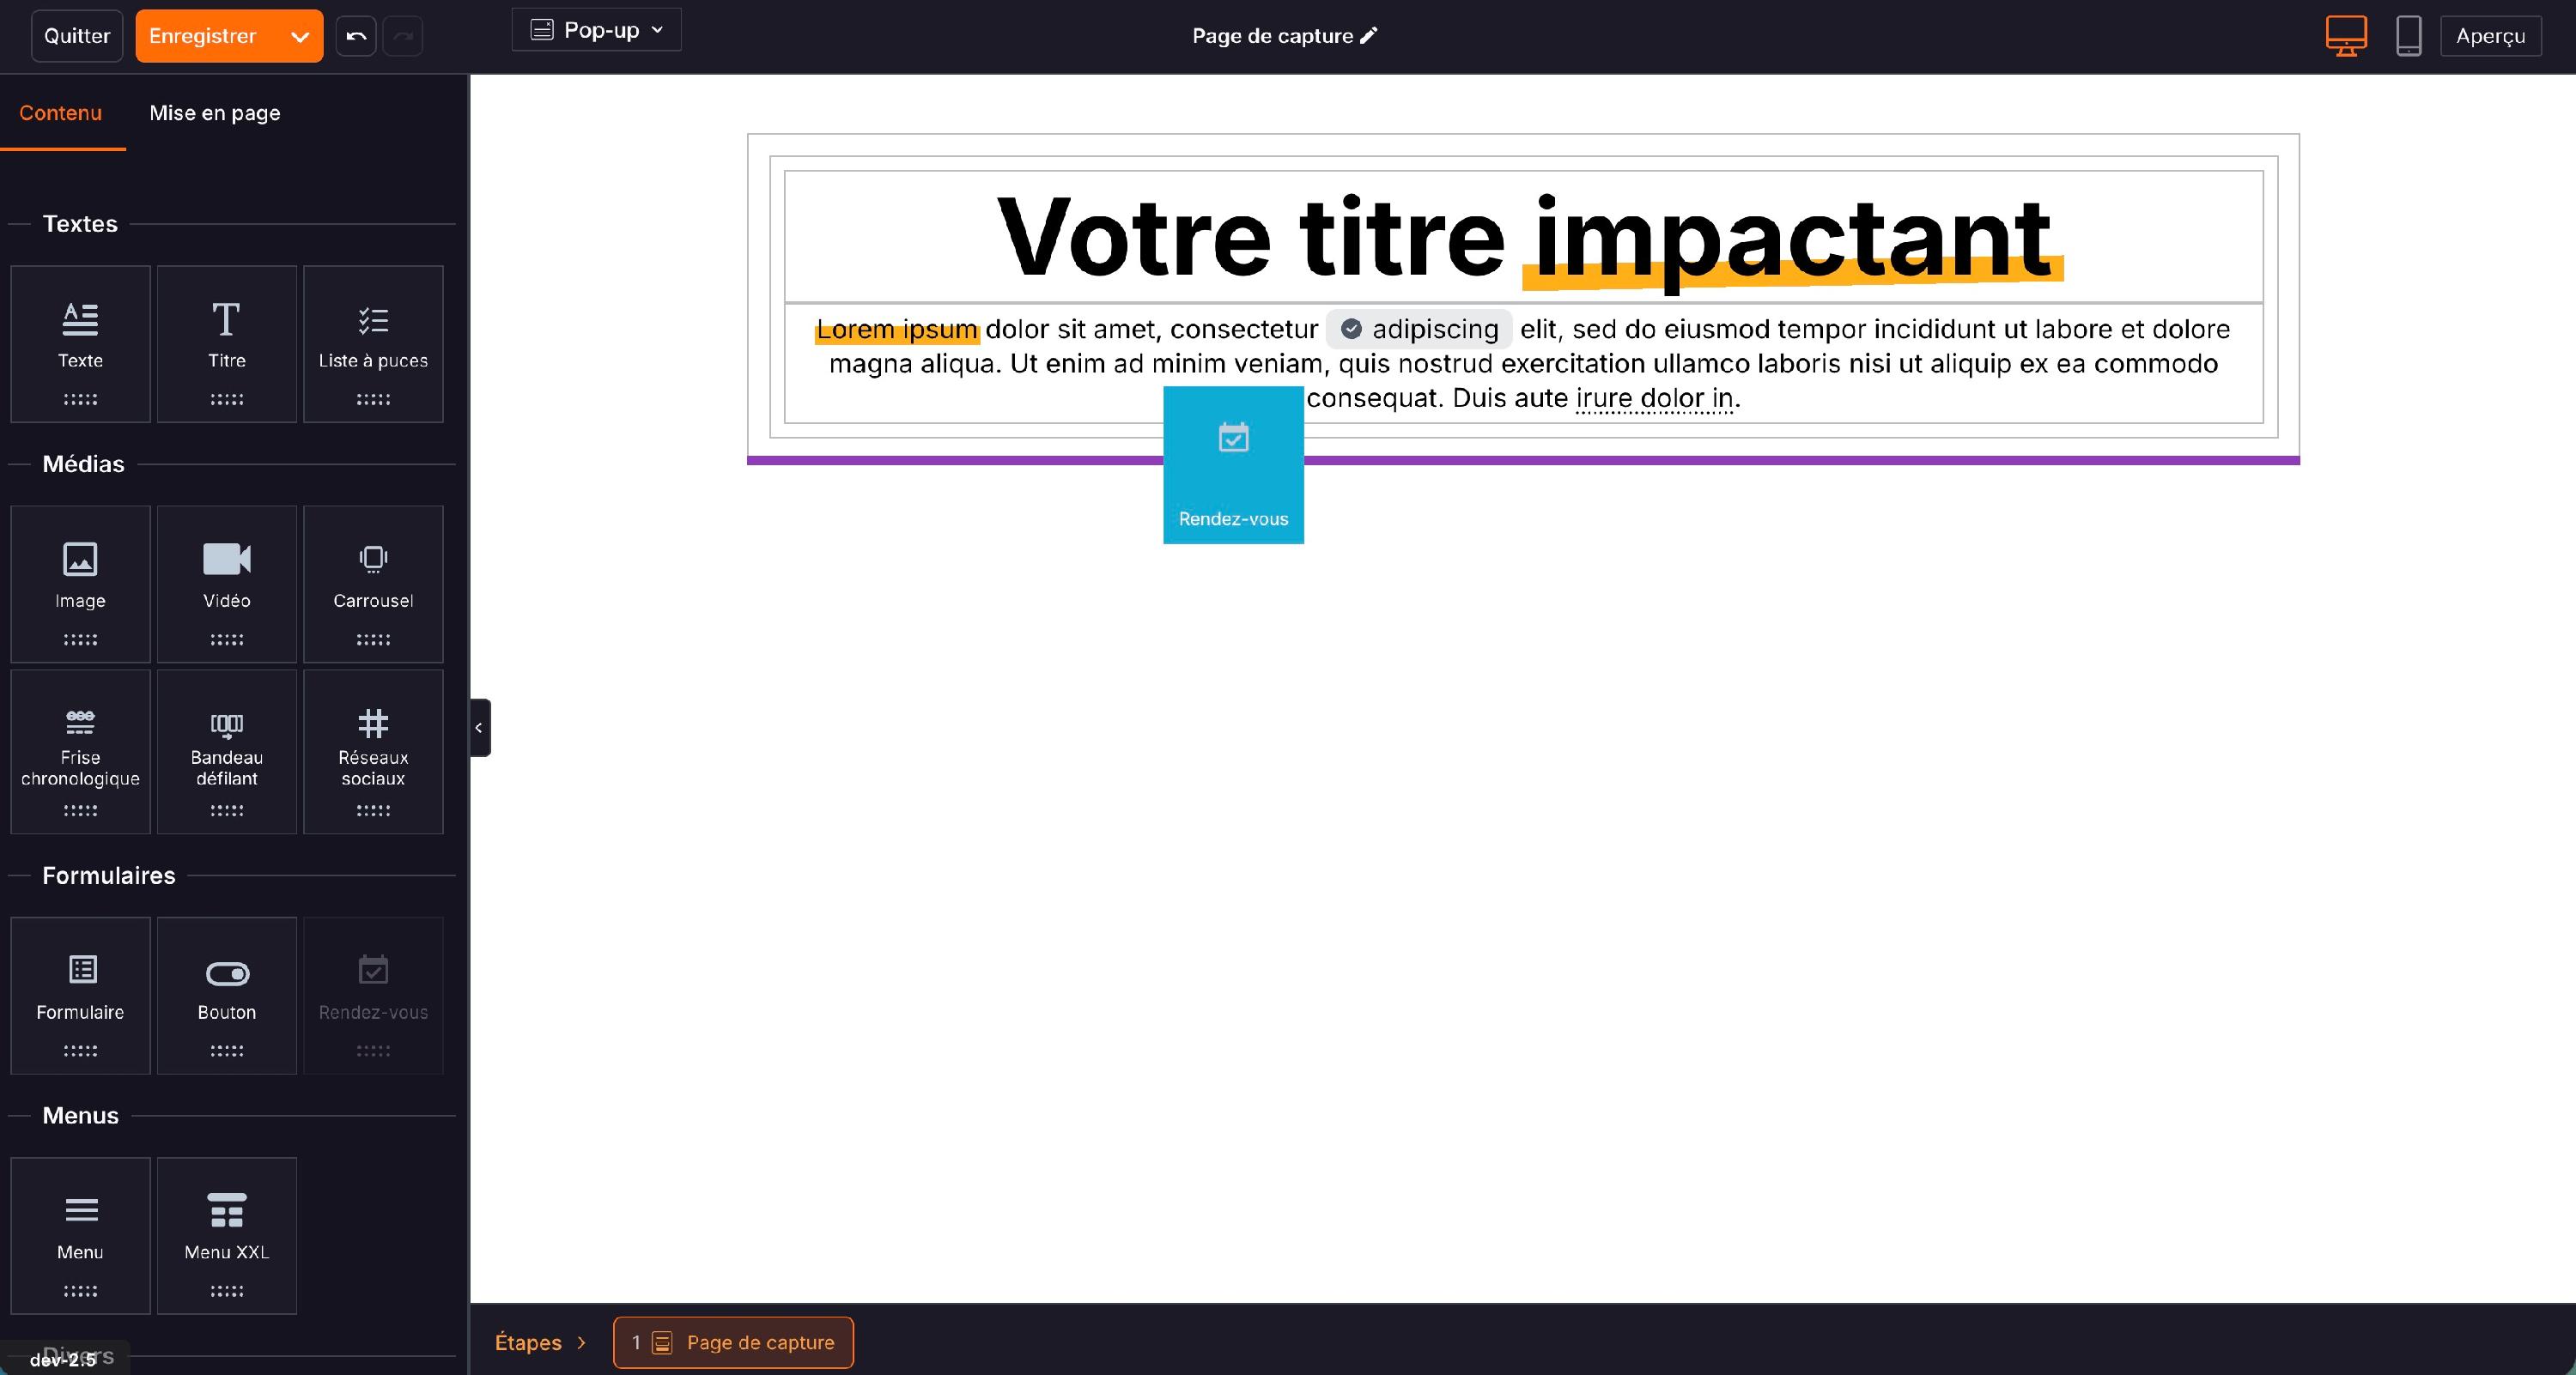This screenshot has height=1375, width=2576.
Task: Expand the Étapes chevron
Action: (x=581, y=1342)
